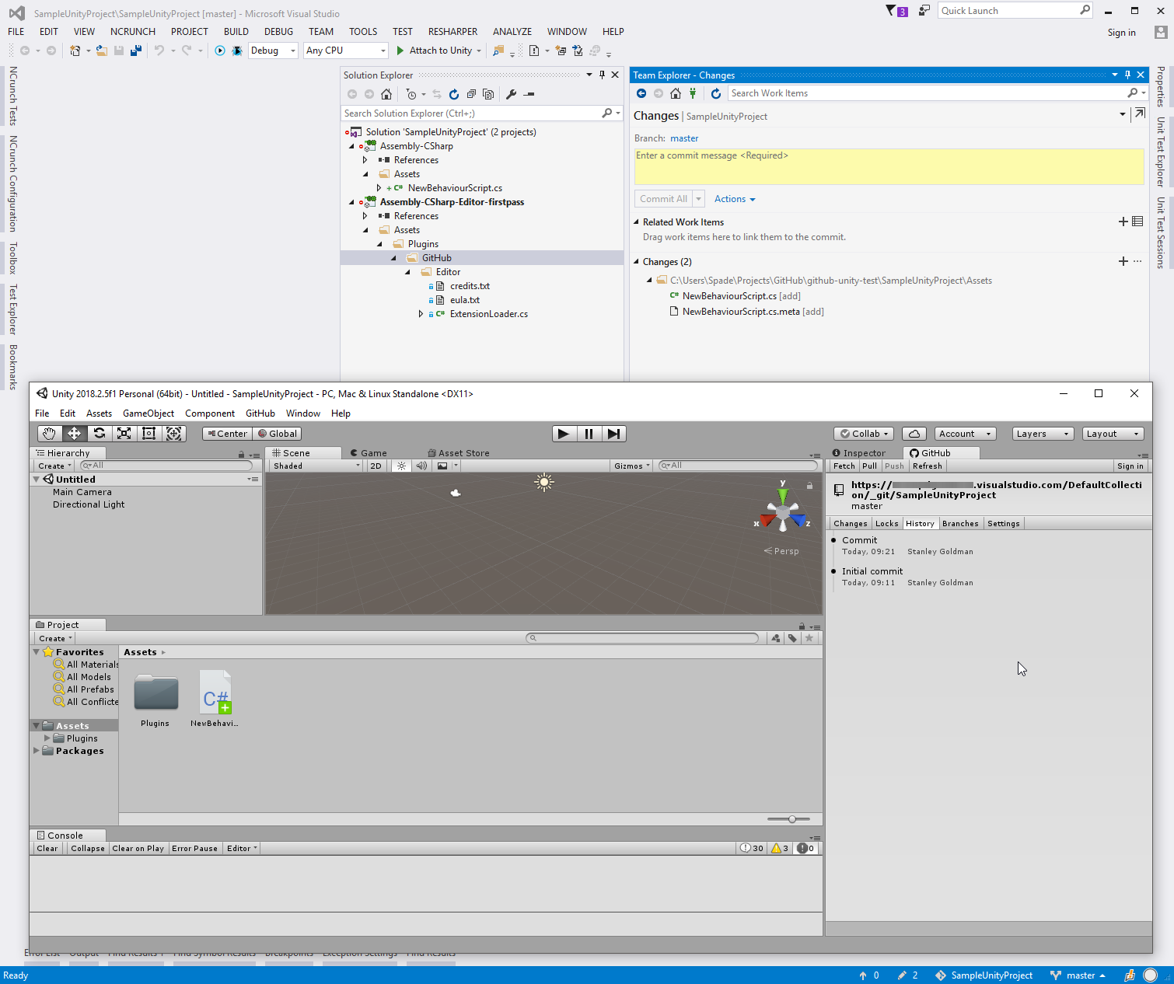Switch to the Asset Store tab
Image resolution: width=1174 pixels, height=984 pixels.
(459, 453)
